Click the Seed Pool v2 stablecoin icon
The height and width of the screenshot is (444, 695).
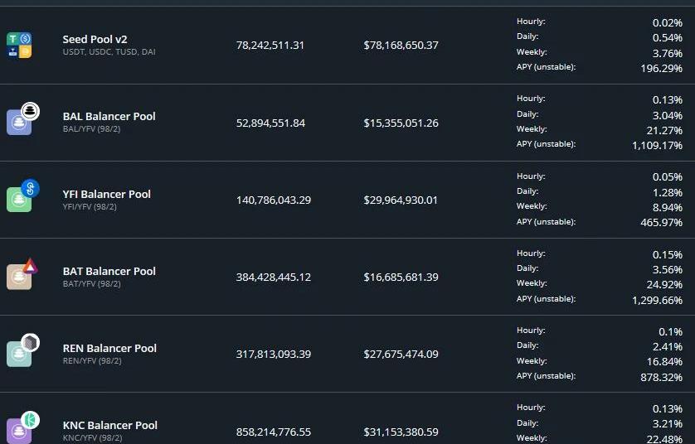pyautogui.click(x=19, y=46)
